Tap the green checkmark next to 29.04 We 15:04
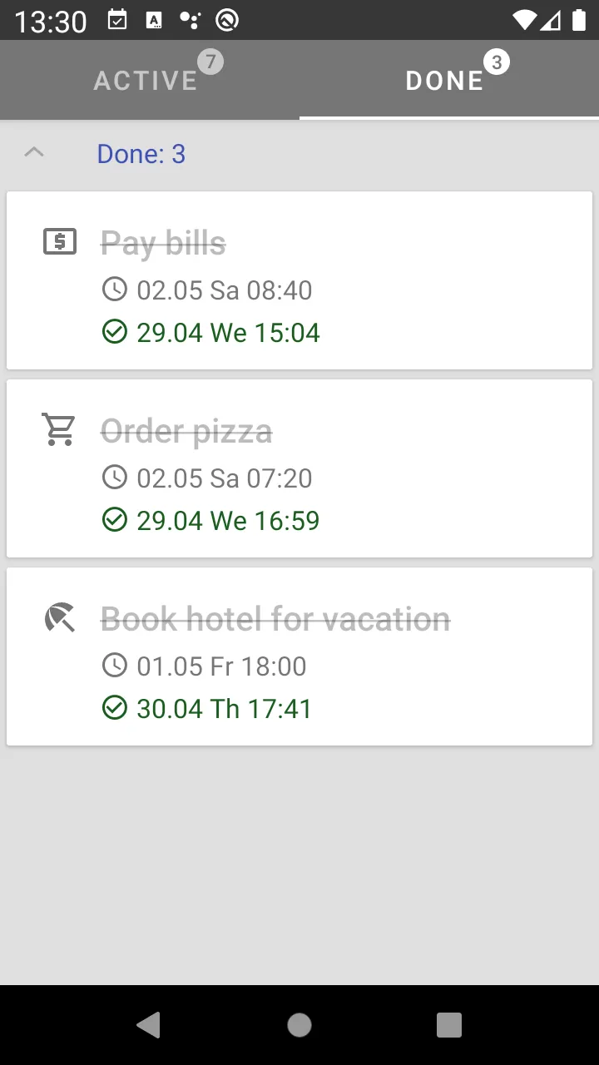599x1065 pixels. 114,333
